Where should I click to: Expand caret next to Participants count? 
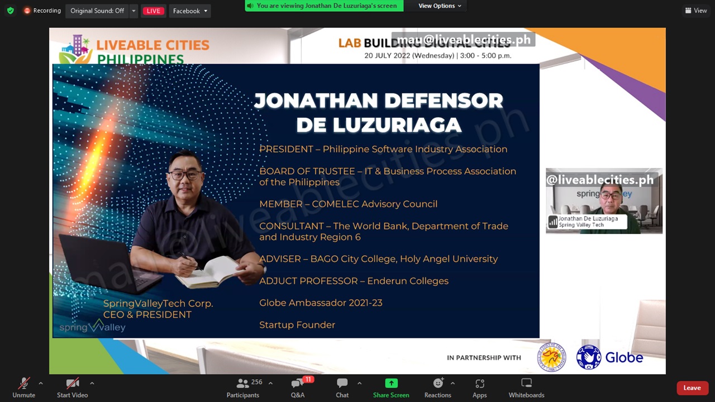(271, 383)
